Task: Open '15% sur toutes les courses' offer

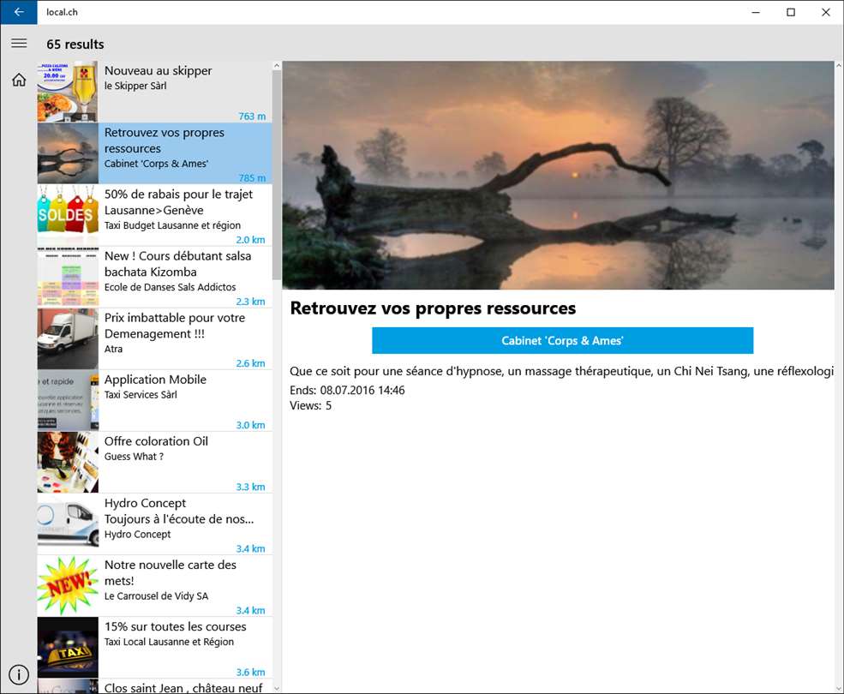Action: 154,648
